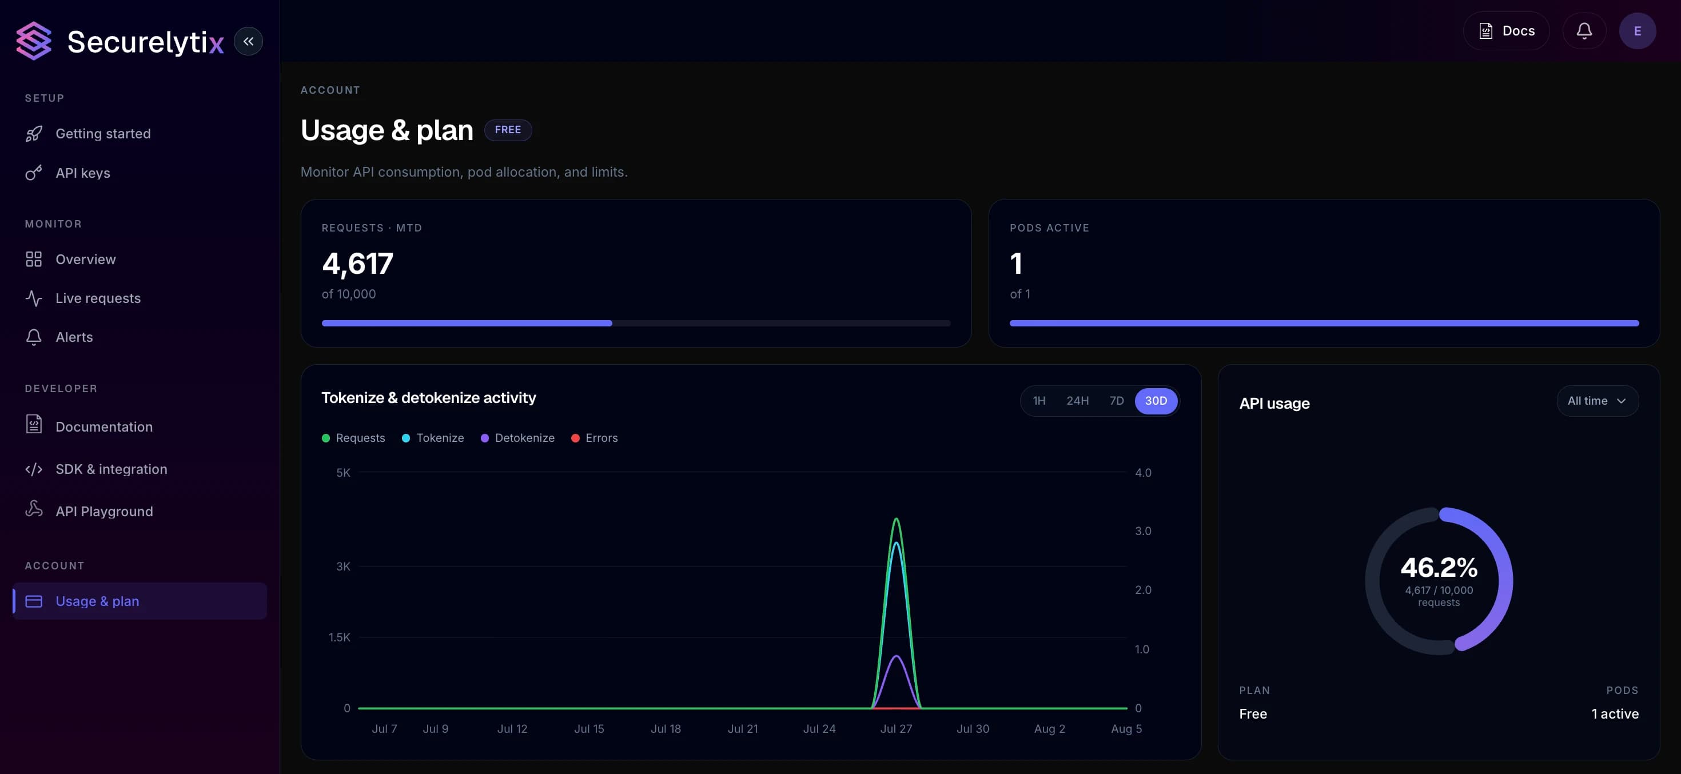Click the Requests MTD progress bar
Screen dimensions: 1681x774
click(636, 323)
